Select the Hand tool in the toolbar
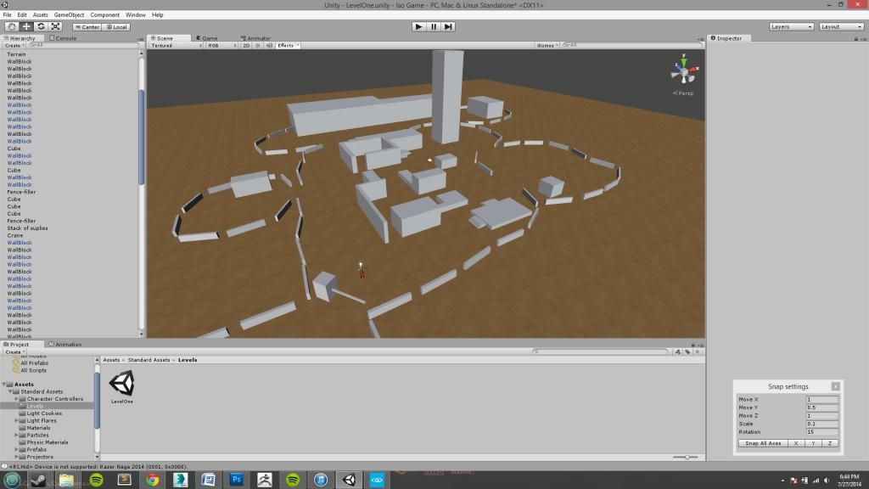This screenshot has height=489, width=869. (11, 26)
